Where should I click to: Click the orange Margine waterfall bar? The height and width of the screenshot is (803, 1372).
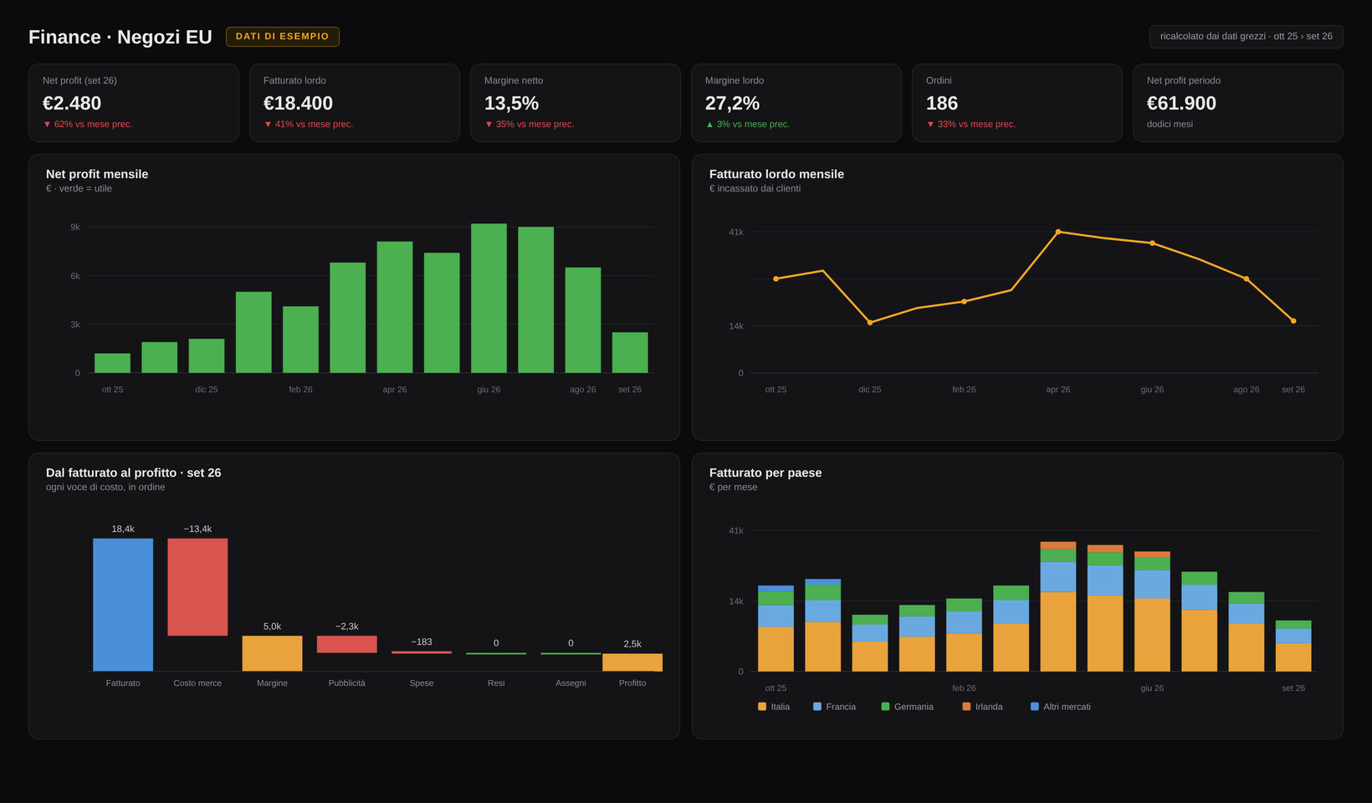pyautogui.click(x=272, y=653)
